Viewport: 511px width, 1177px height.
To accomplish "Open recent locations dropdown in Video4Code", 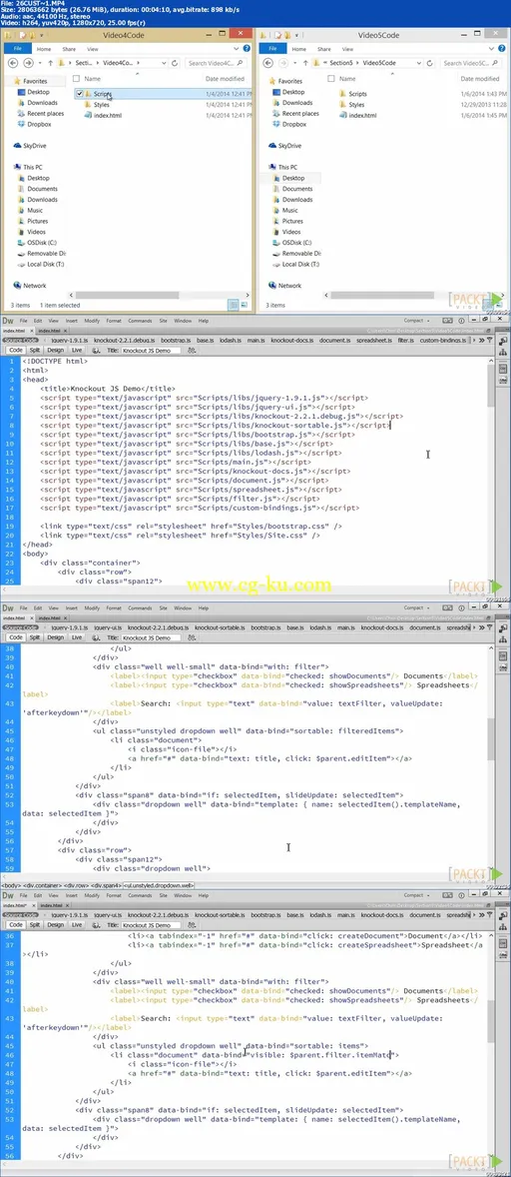I will (x=39, y=64).
